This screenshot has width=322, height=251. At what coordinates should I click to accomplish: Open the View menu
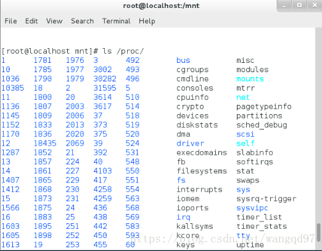(x=54, y=21)
